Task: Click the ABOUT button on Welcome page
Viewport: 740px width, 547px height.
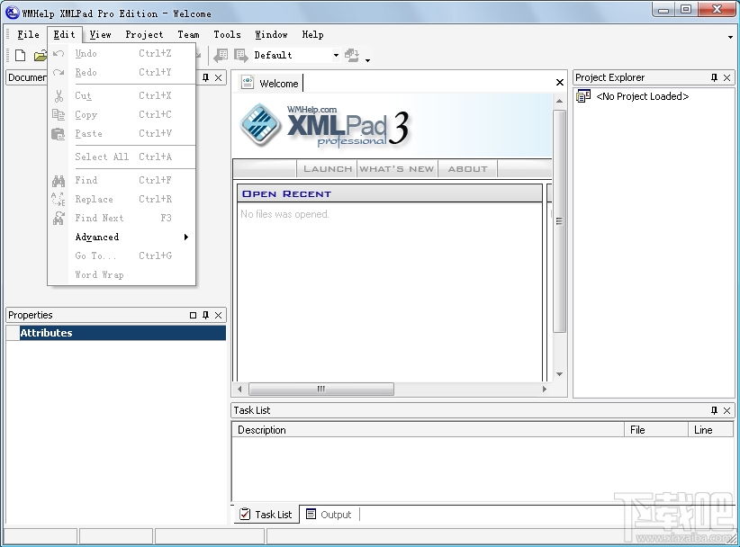Action: [468, 169]
